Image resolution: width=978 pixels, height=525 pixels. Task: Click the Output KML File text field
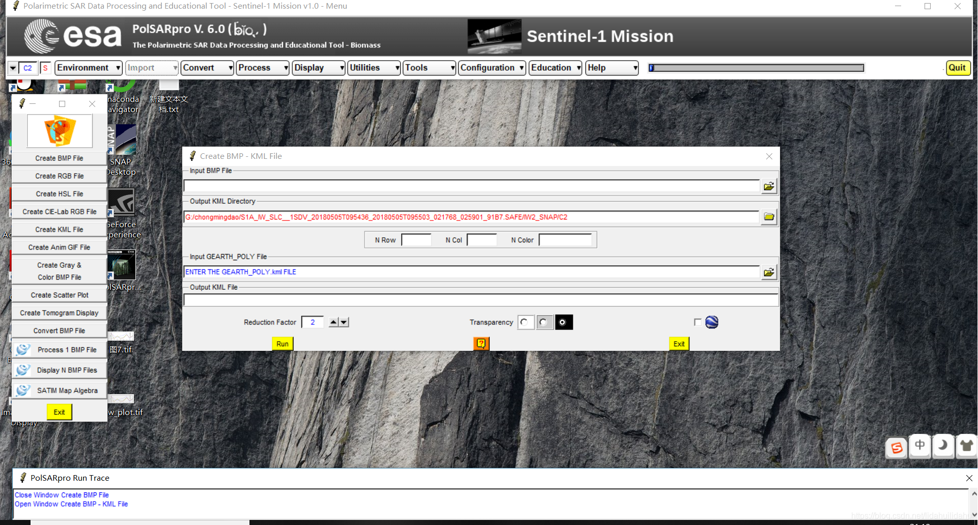point(481,300)
